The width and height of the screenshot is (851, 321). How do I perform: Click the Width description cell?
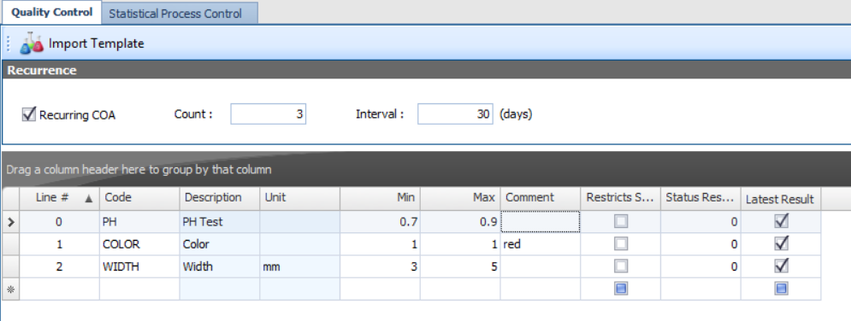click(x=219, y=266)
